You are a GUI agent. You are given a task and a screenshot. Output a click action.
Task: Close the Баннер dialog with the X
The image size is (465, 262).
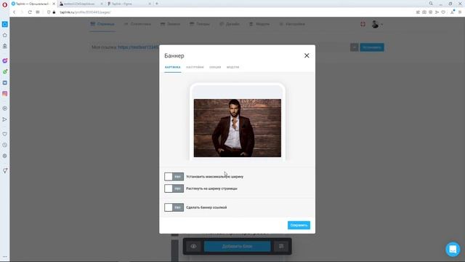[307, 55]
